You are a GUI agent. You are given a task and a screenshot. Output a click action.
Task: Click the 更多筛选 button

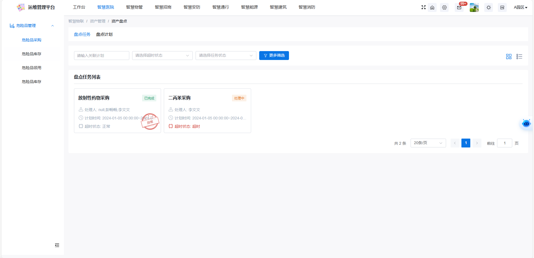pos(274,56)
